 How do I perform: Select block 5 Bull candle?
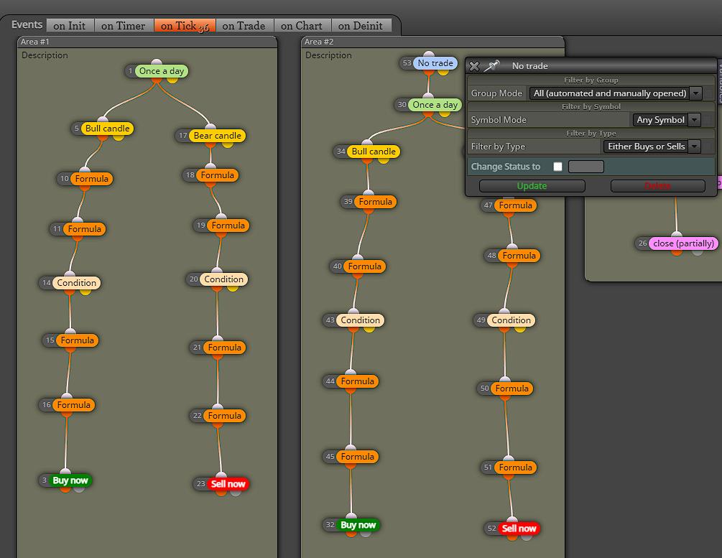(107, 129)
